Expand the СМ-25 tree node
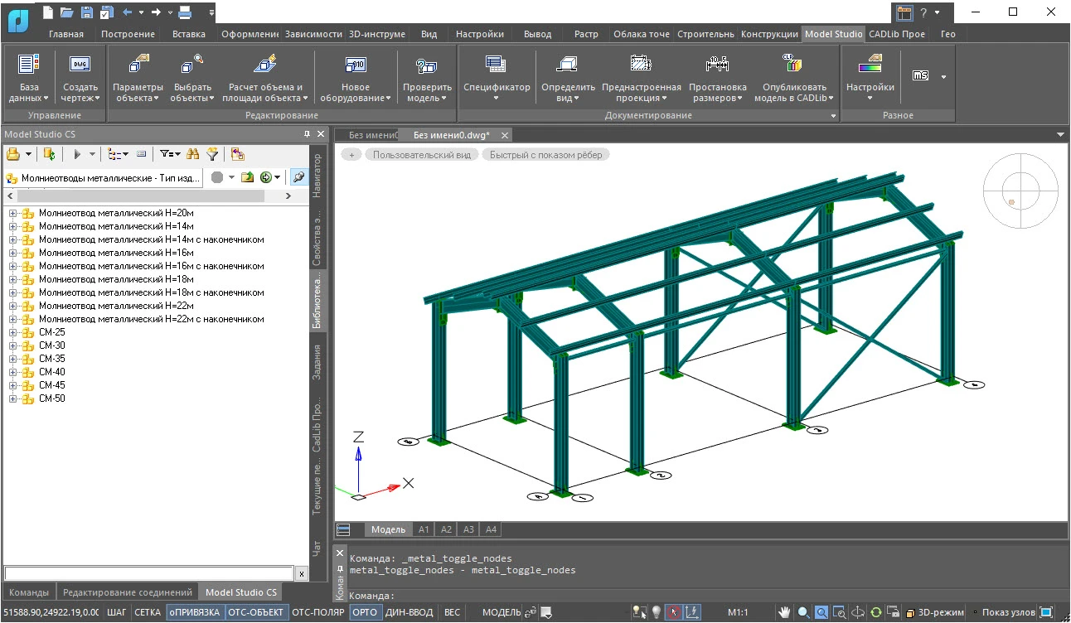The height and width of the screenshot is (623, 1071). tap(13, 332)
